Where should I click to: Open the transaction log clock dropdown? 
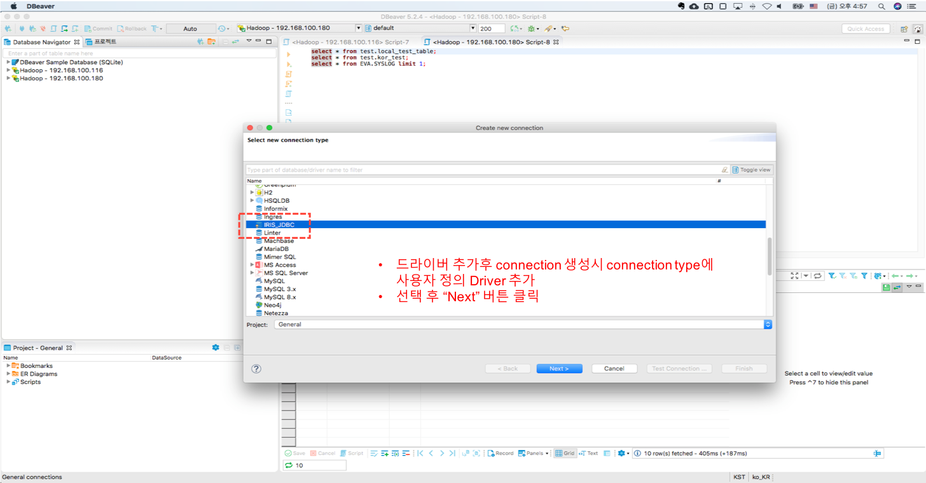(x=224, y=29)
